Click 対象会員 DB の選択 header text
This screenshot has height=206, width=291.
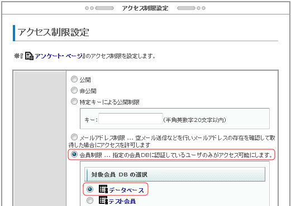click(120, 175)
